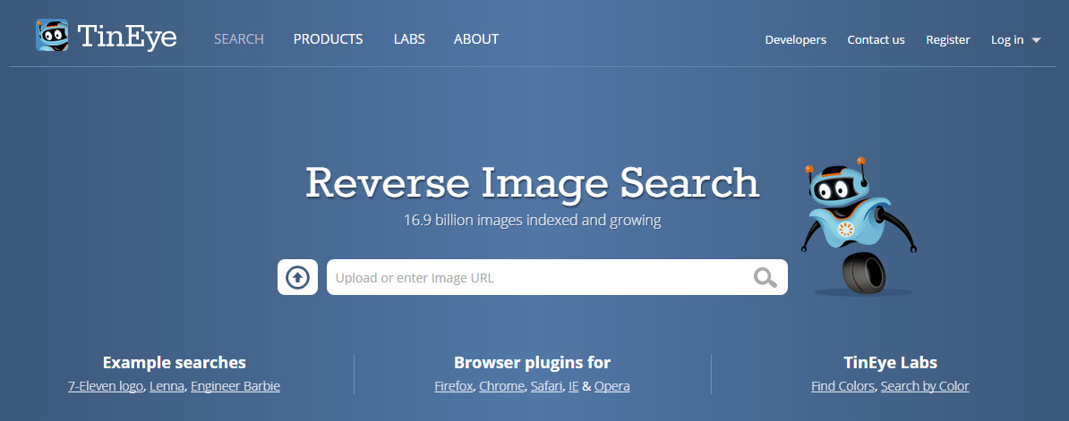Open the SEARCH menu item
The width and height of the screenshot is (1069, 421).
239,38
